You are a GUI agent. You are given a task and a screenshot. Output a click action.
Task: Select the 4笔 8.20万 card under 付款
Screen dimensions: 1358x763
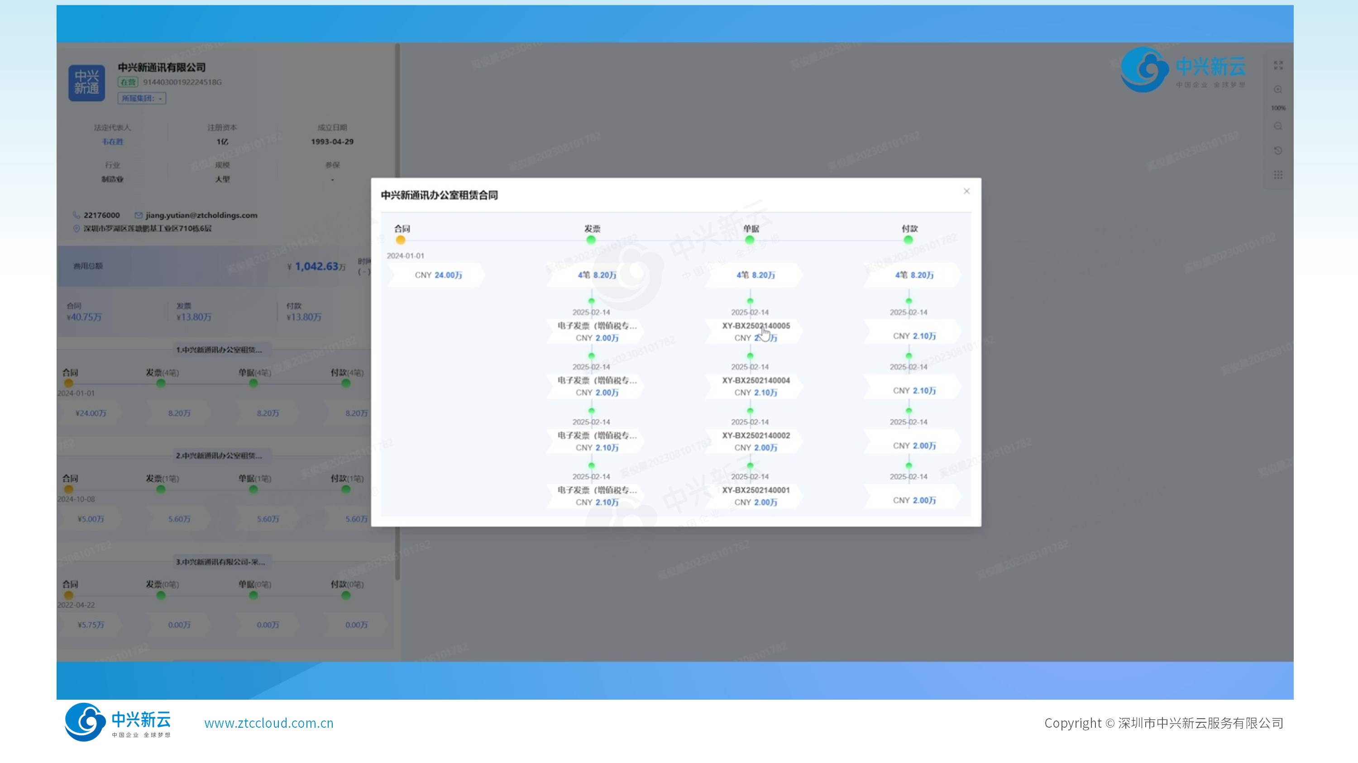(x=913, y=275)
